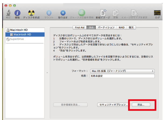Select the top-level Macintosh HD disk
The image size is (166, 120).
coord(25,30)
